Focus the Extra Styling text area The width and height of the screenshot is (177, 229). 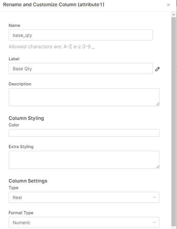(x=84, y=160)
